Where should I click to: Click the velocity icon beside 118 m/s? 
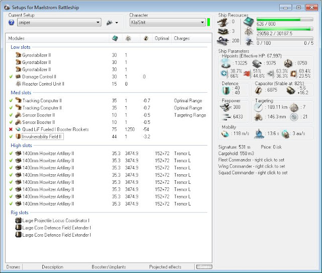[x=225, y=134]
